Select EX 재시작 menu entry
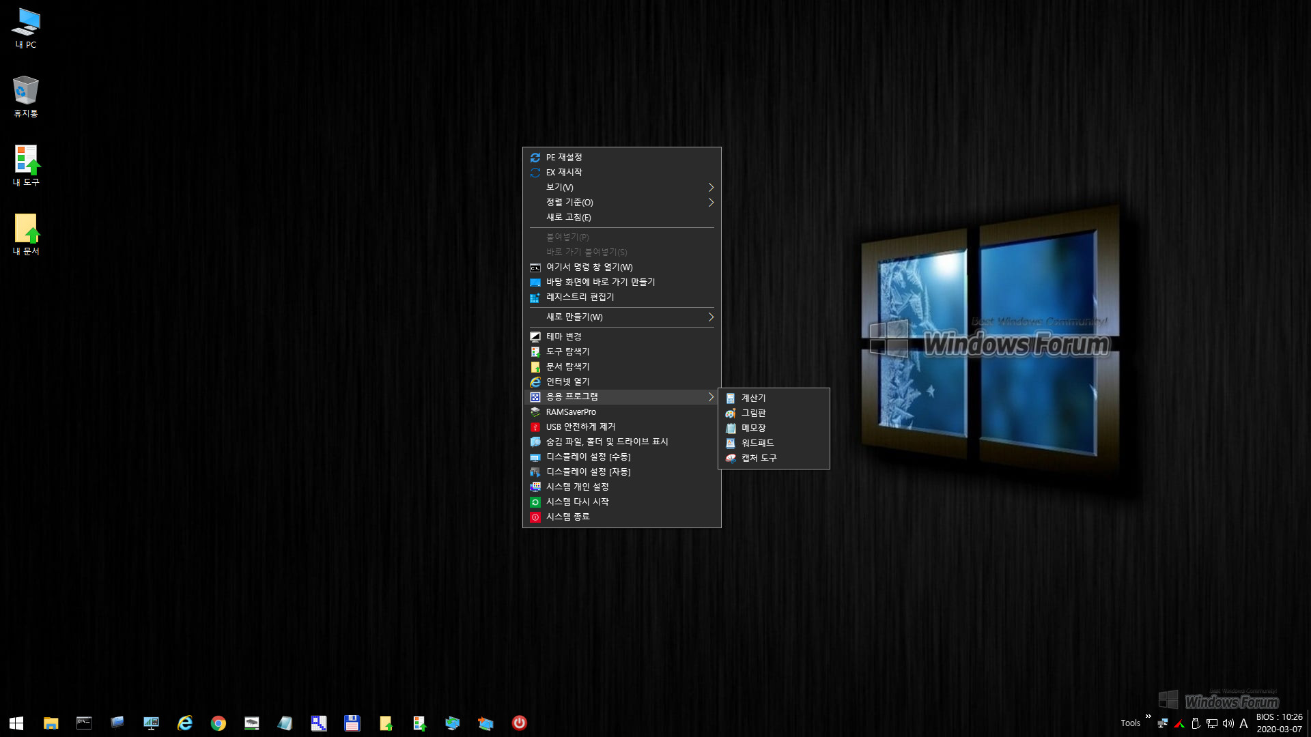The image size is (1311, 737). point(622,172)
